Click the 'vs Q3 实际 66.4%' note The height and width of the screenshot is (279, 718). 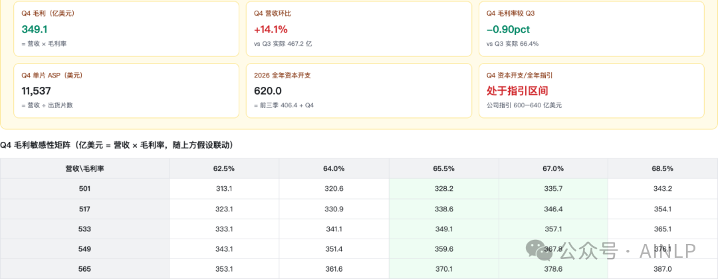[513, 44]
